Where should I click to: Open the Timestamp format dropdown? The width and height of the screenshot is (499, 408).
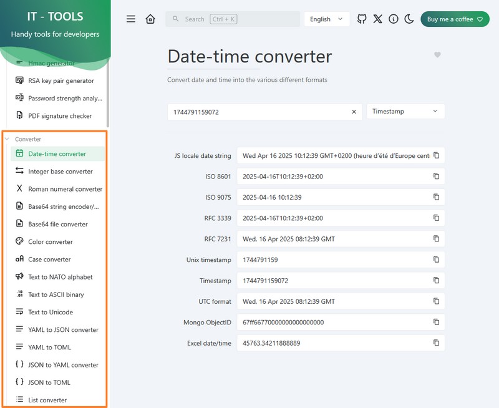pyautogui.click(x=405, y=112)
